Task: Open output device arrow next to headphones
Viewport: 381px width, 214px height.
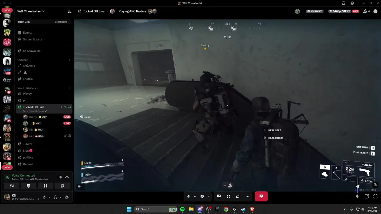Action: [x=60, y=197]
